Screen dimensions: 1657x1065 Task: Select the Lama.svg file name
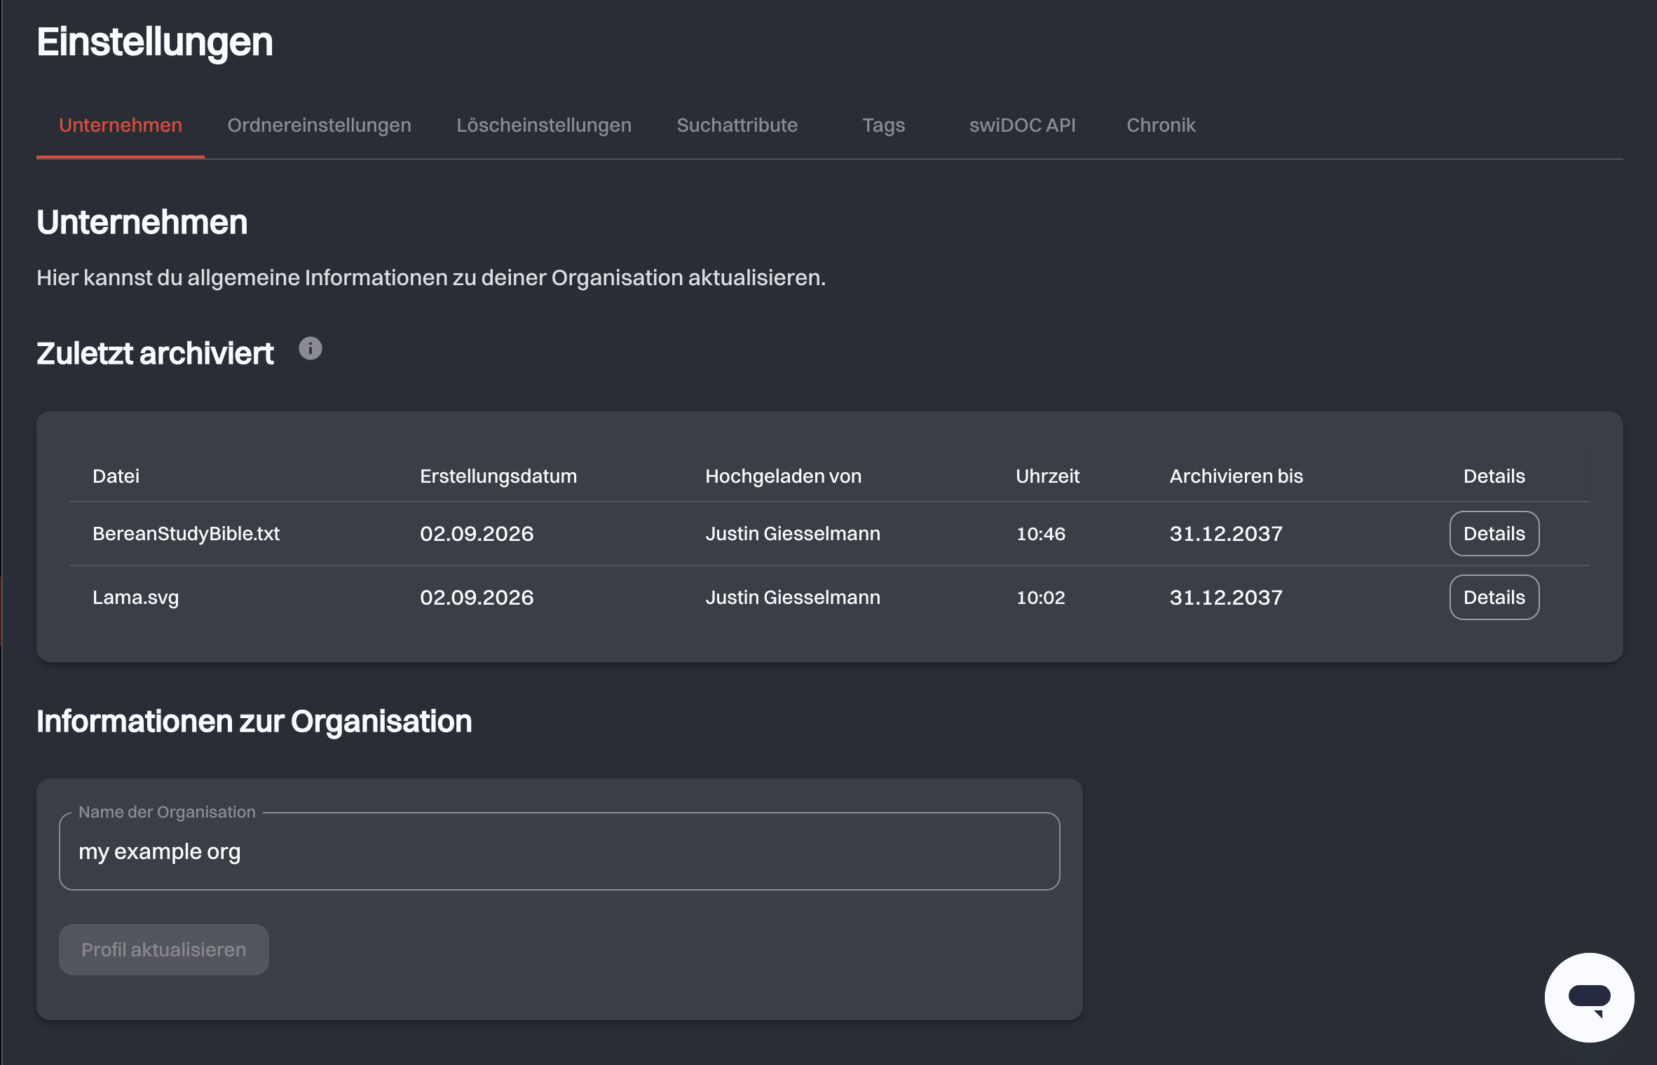(136, 598)
